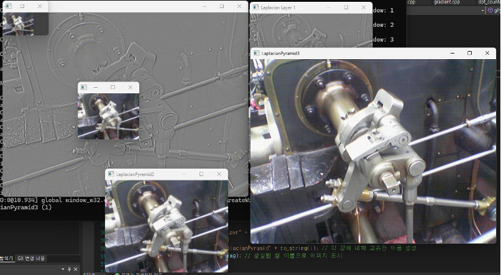Viewport: 501px width, 275px height.
Task: Maximize the large gray embossed image window
Action: pos(222,6)
